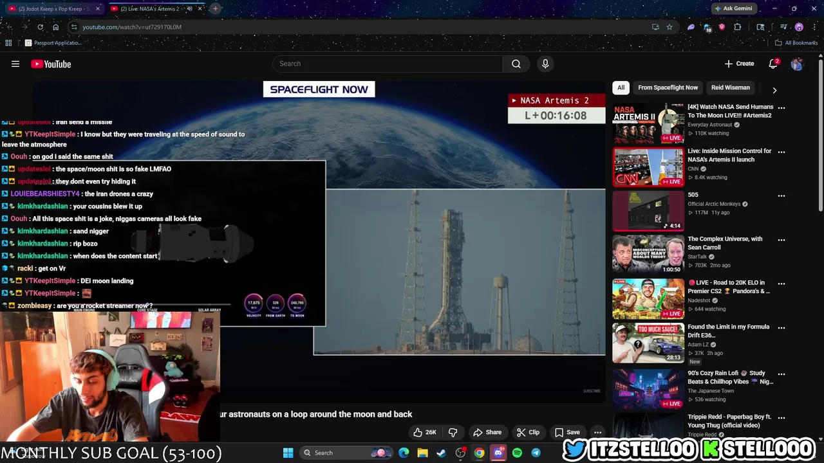Open Chrome profile avatar in toolbar

click(799, 27)
